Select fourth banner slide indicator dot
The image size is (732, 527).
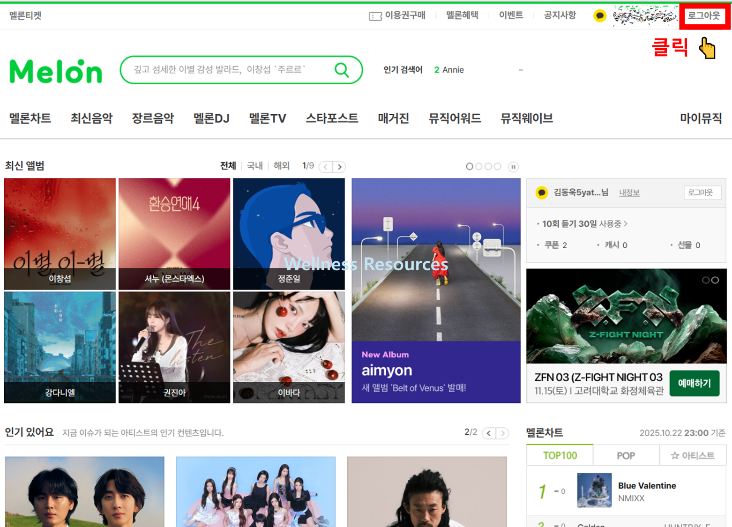click(498, 166)
